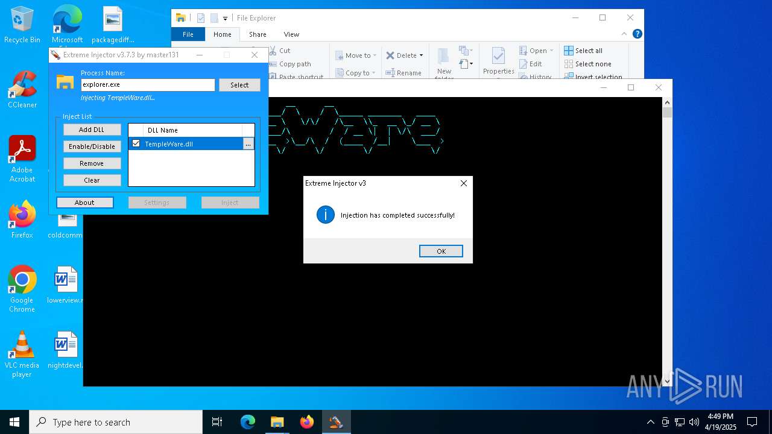
Task: Open File tab in File Explorer
Action: (188, 34)
